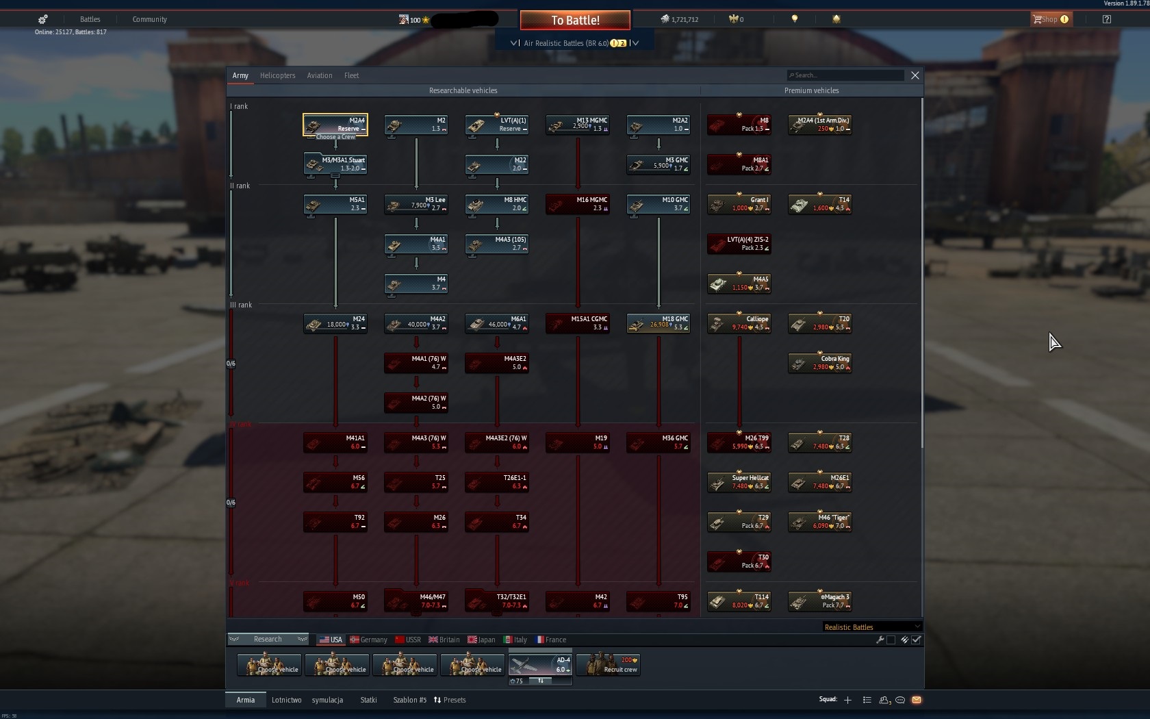Open the squad list icon
The width and height of the screenshot is (1150, 719).
(867, 700)
